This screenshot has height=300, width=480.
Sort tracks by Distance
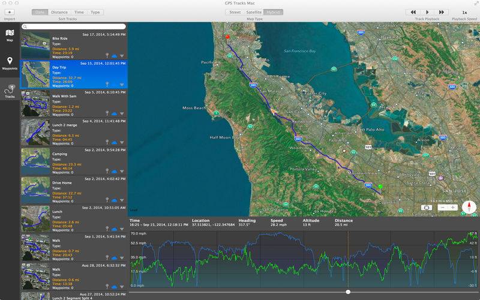(x=59, y=12)
